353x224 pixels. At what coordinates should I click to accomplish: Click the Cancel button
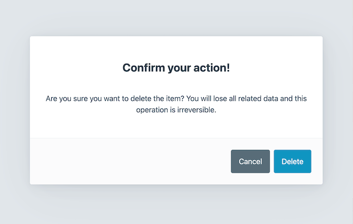[250, 162]
